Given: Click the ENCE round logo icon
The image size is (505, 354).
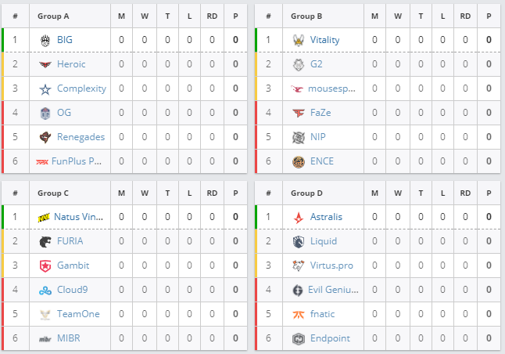Looking at the screenshot, I should 299,161.
